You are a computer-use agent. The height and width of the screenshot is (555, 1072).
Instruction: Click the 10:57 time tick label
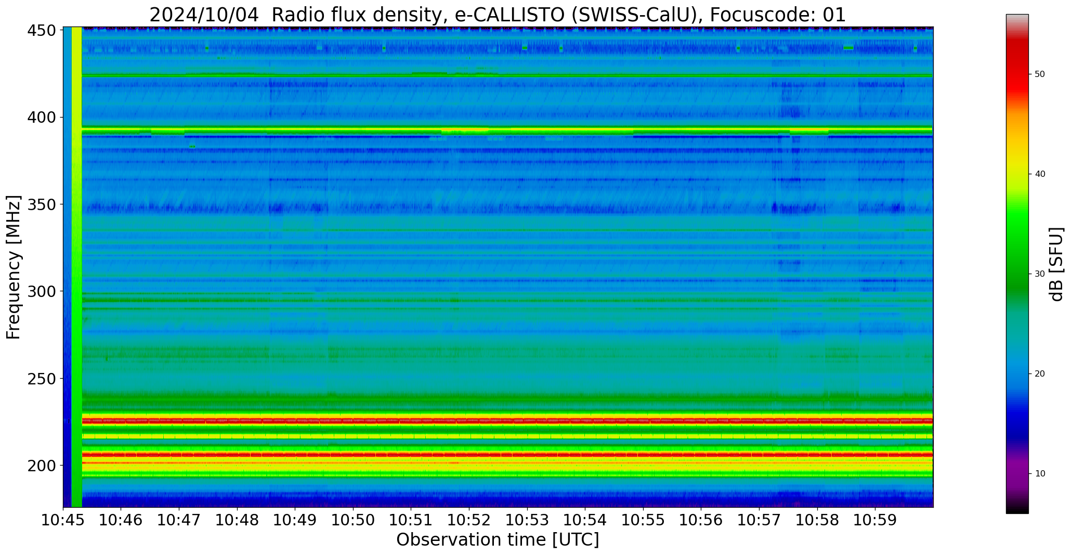coord(759,520)
